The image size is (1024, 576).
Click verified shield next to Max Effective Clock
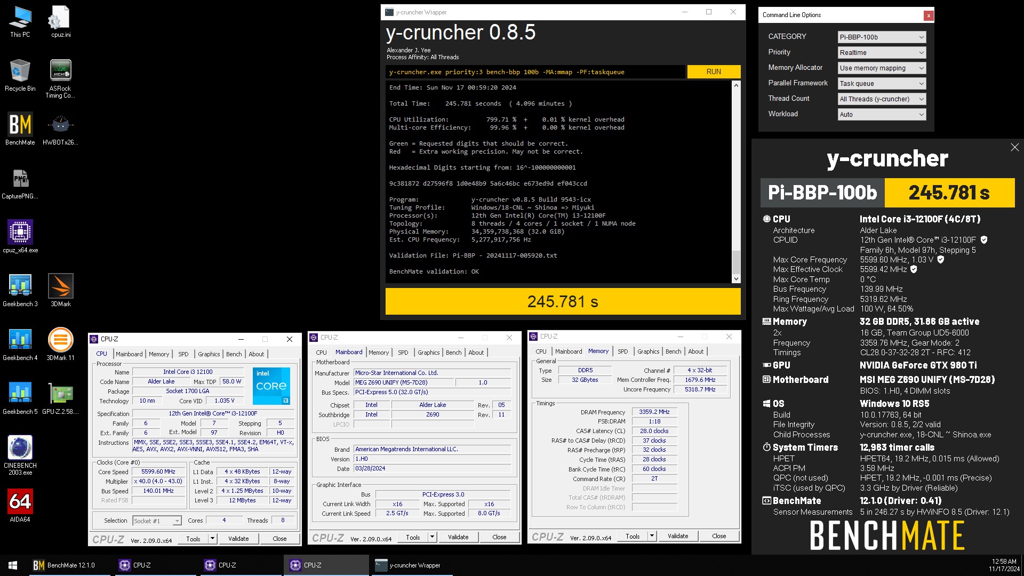pyautogui.click(x=914, y=269)
